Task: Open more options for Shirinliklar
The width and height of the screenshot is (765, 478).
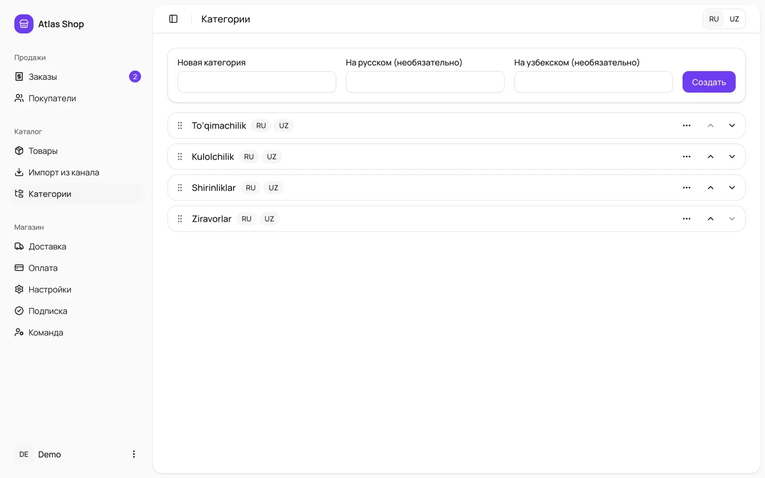Action: pos(687,188)
